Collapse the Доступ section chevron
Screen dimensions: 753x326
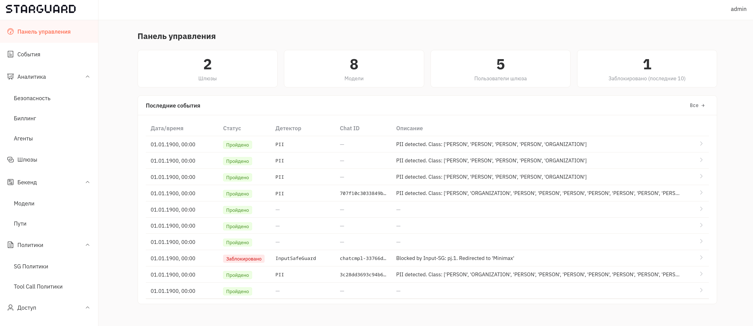tap(87, 308)
